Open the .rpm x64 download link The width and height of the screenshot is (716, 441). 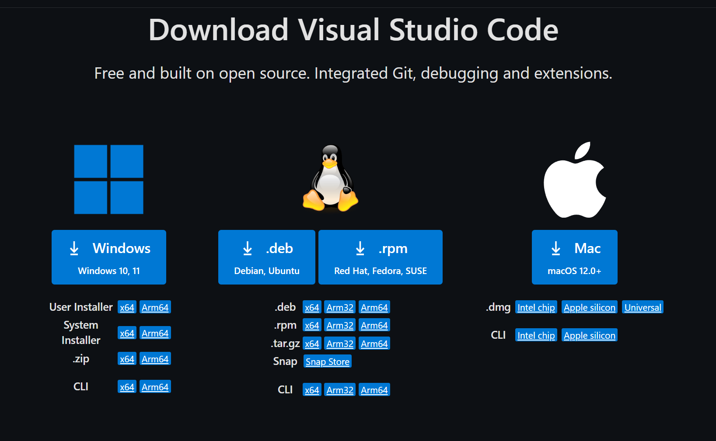pos(312,325)
